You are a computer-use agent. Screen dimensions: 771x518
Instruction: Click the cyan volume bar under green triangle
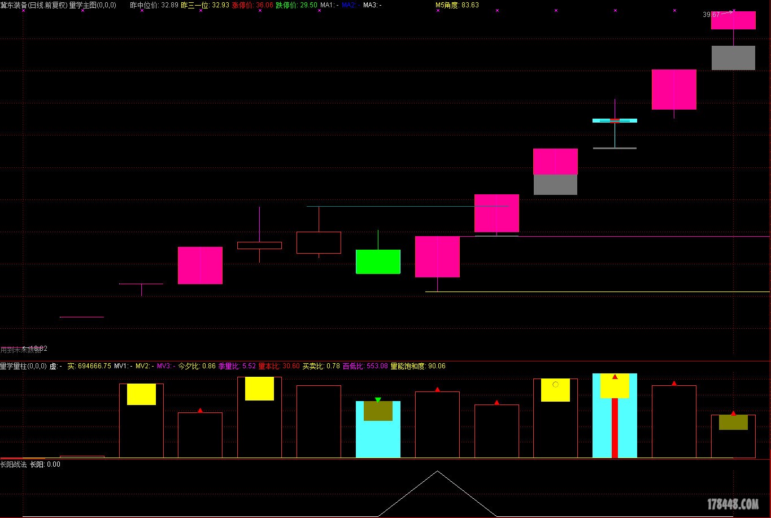coord(378,429)
